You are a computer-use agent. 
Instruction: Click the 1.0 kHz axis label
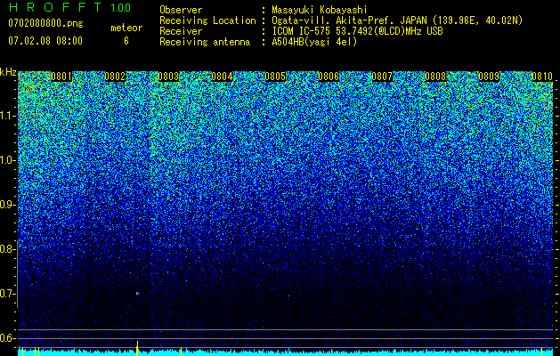point(7,160)
